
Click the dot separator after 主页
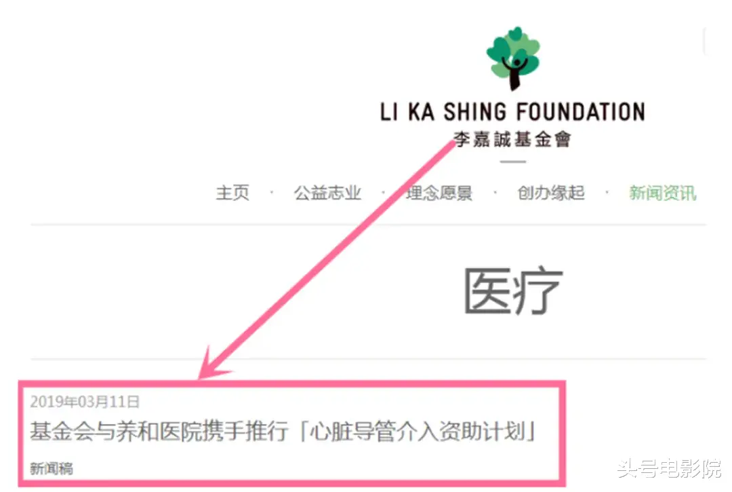(272, 193)
